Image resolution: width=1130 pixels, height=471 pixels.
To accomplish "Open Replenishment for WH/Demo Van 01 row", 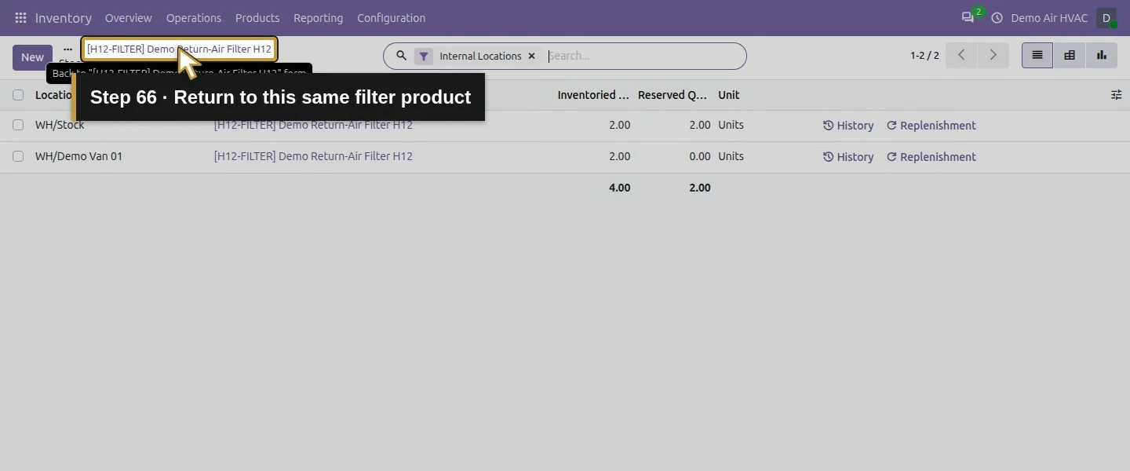I will [931, 157].
